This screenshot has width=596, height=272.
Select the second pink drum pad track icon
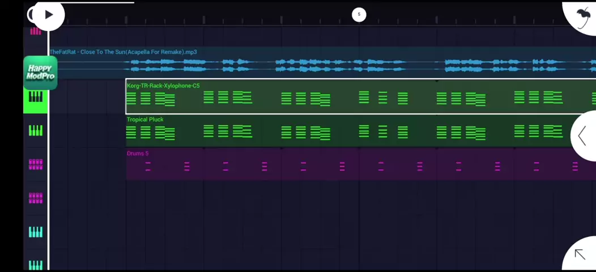[x=35, y=198]
